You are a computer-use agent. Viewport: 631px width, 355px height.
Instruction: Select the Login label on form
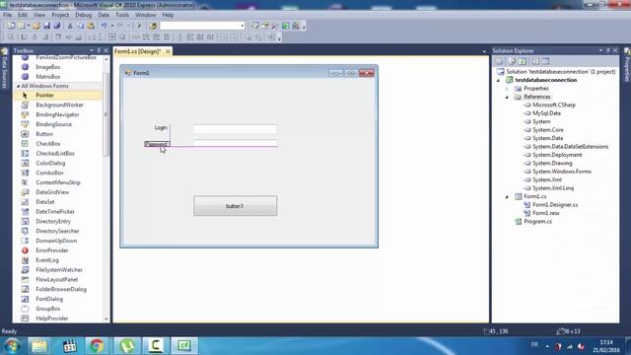pos(161,127)
